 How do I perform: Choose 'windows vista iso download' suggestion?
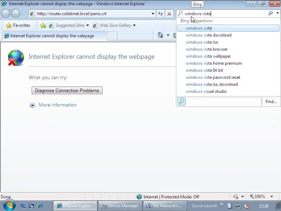pos(228,84)
